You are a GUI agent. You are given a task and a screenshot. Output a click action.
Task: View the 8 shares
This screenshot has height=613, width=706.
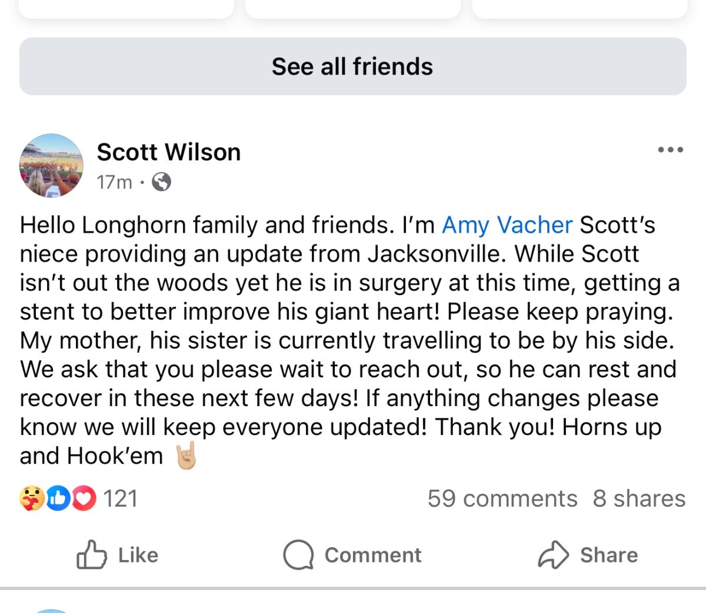tap(639, 498)
